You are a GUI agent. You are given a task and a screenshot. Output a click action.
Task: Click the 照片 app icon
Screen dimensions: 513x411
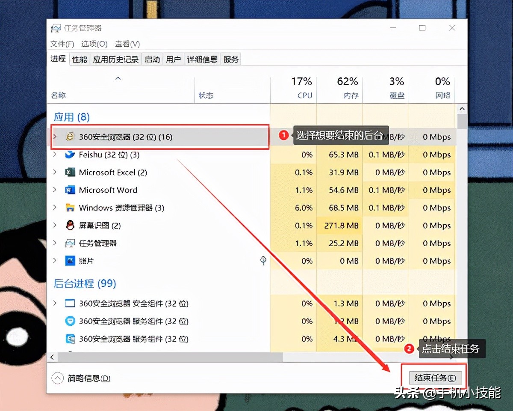[70, 261]
